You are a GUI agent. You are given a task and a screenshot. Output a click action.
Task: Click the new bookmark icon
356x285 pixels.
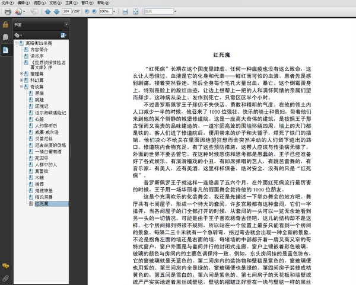[x=63, y=35]
